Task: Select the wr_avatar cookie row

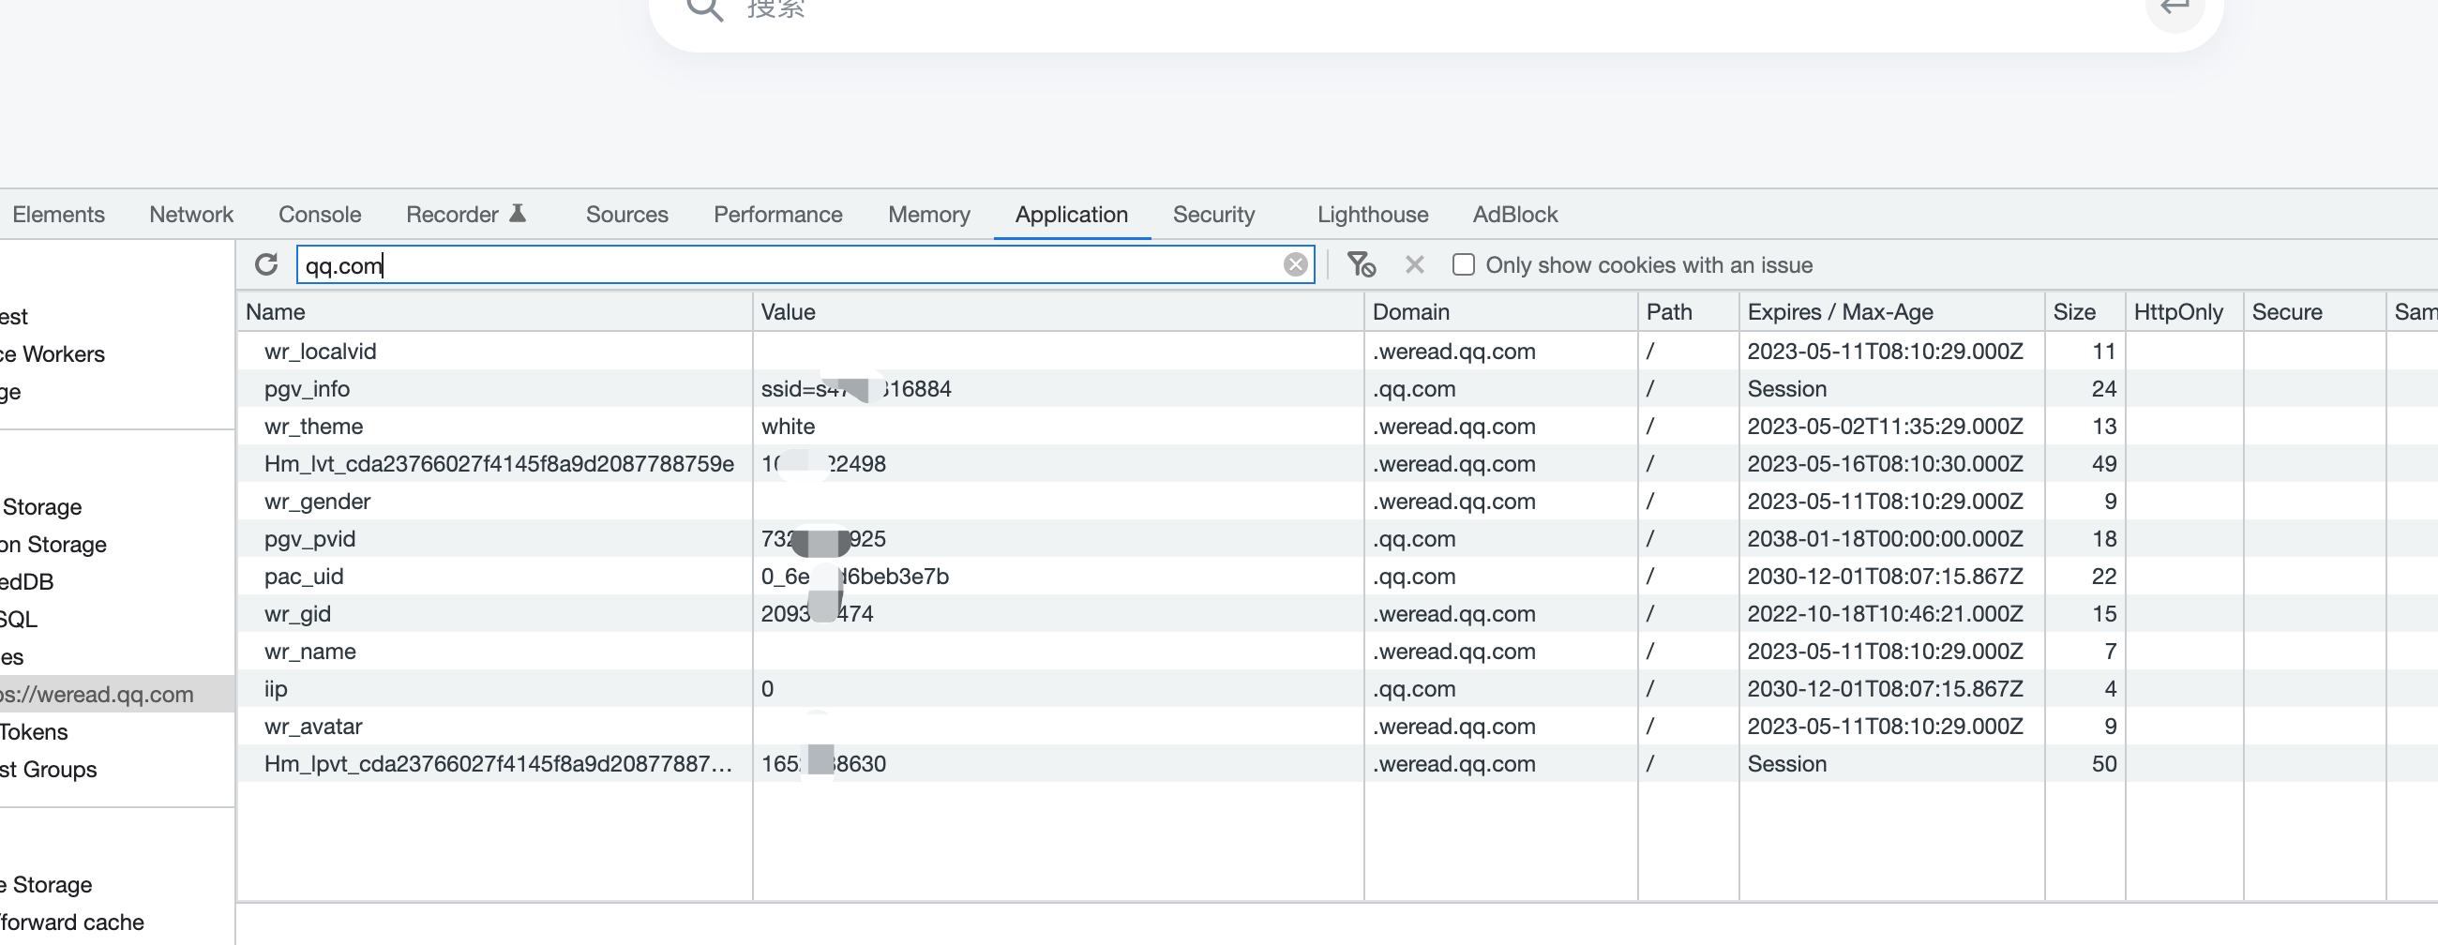Action: pyautogui.click(x=313, y=727)
